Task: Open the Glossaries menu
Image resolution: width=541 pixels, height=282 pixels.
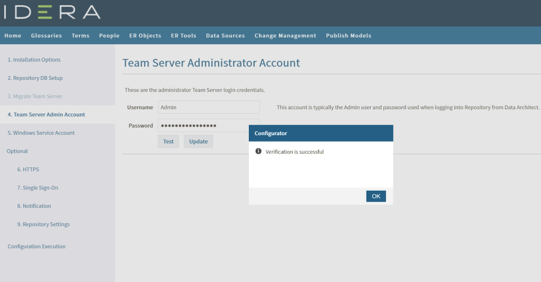Action: (x=46, y=35)
